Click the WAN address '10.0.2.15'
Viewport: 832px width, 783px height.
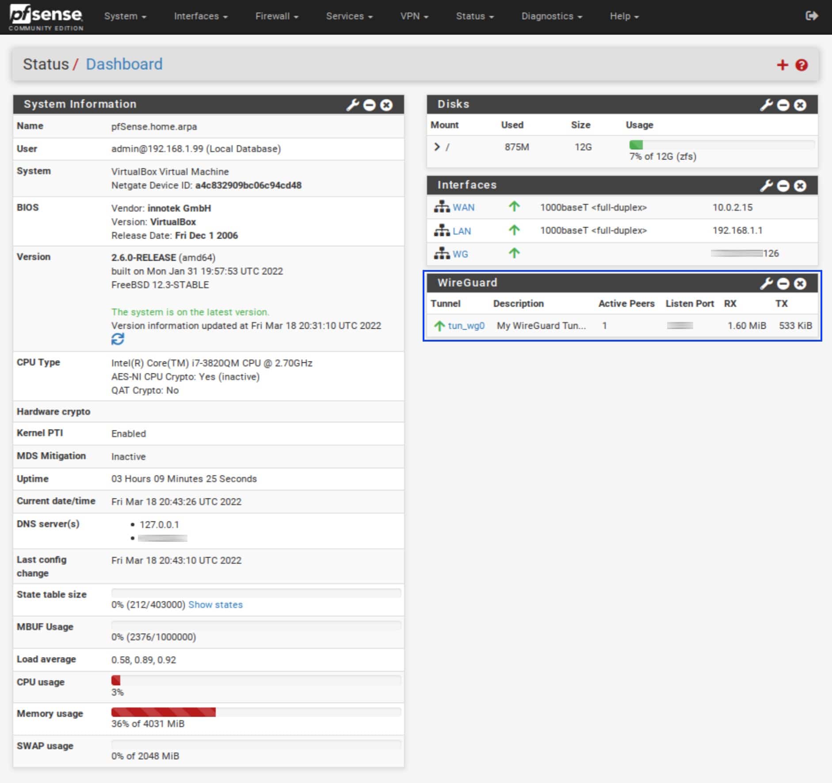(732, 207)
